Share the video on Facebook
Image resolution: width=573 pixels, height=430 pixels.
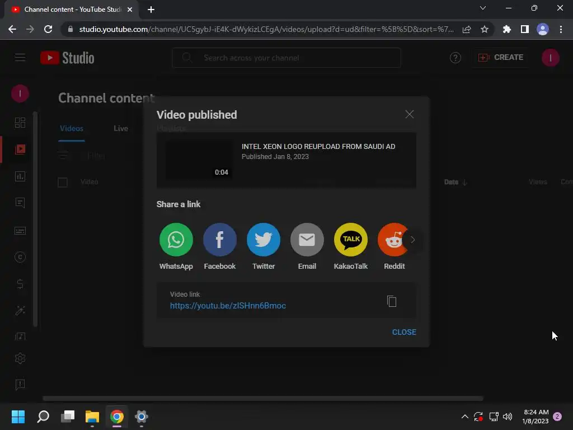point(219,240)
